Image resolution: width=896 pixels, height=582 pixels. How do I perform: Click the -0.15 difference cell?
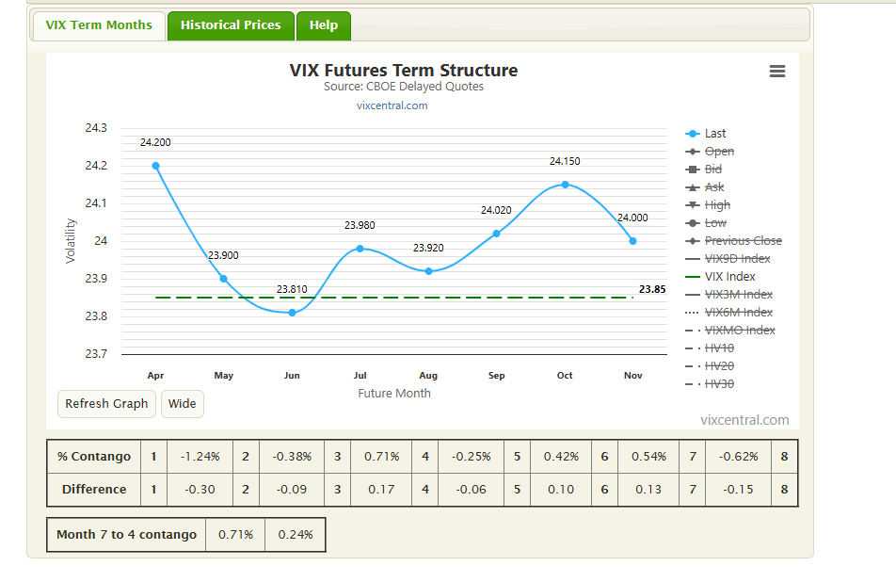738,490
